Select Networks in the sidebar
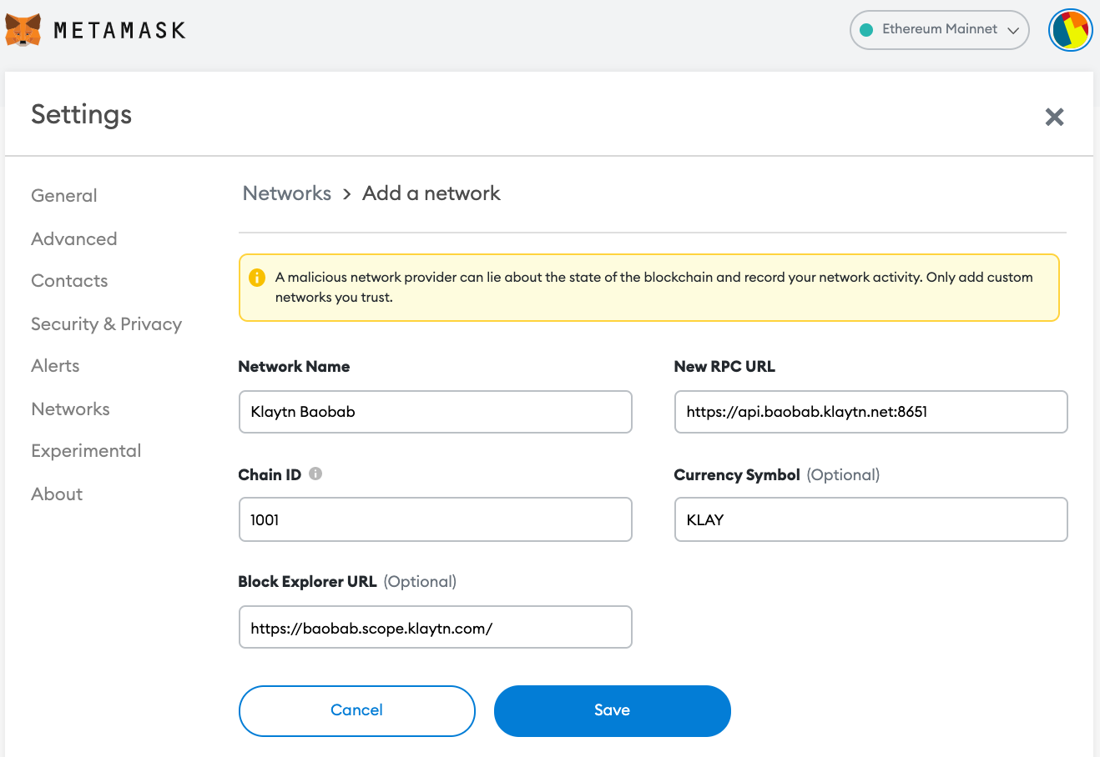 tap(71, 409)
